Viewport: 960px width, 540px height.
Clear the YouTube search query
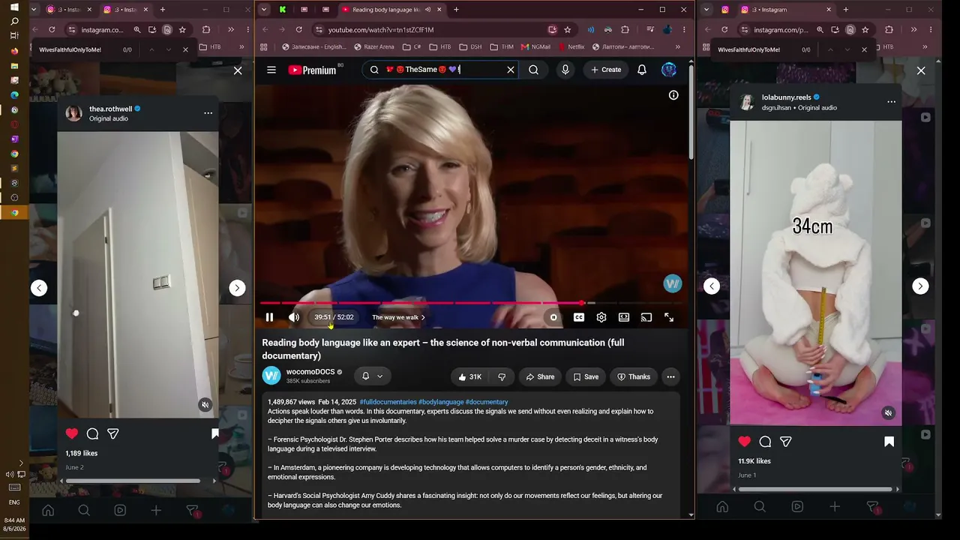click(511, 70)
